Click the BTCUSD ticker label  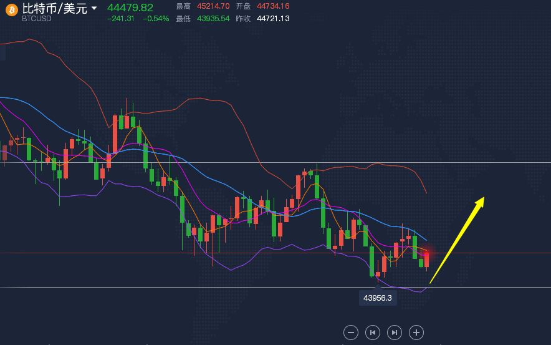(x=37, y=19)
